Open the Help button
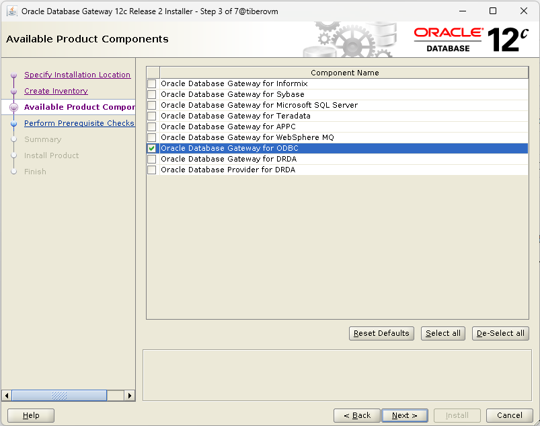The width and height of the screenshot is (540, 426). pyautogui.click(x=31, y=415)
